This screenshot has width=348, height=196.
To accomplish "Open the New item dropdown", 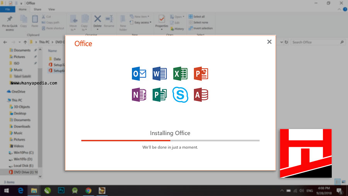I will coord(140,17).
